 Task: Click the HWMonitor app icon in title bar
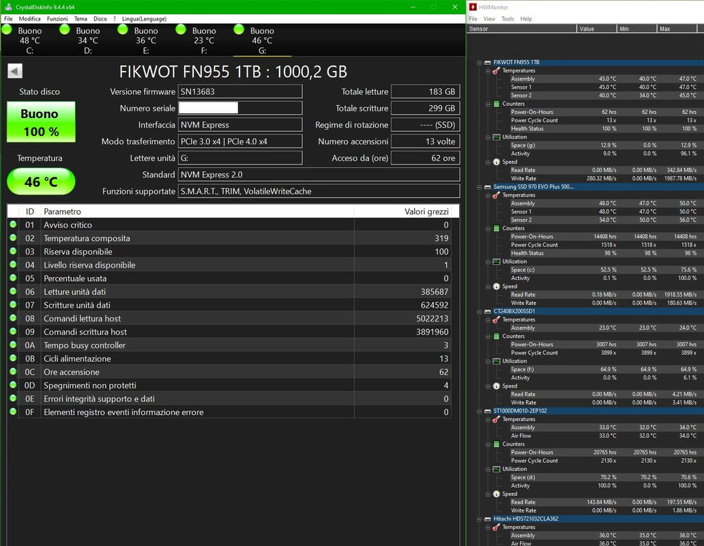click(x=473, y=8)
